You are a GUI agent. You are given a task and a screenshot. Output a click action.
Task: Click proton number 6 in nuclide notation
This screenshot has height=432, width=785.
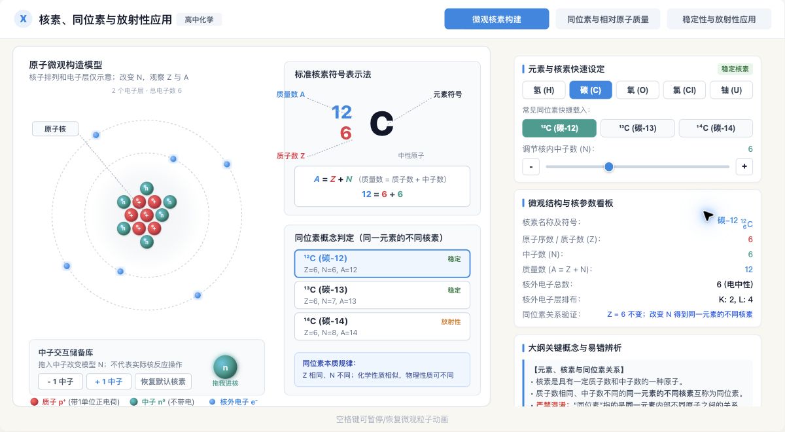pyautogui.click(x=346, y=133)
